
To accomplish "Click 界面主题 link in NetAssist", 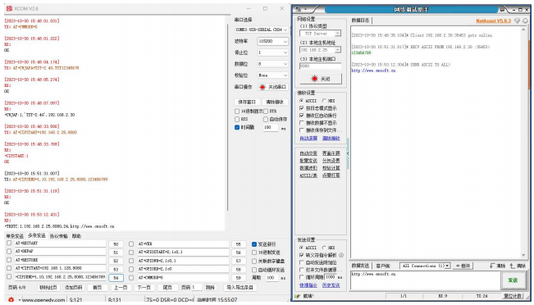I will click(331, 153).
